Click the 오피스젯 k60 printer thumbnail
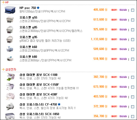Image resolution: width=137 pixels, height=120 pixels. (10, 49)
